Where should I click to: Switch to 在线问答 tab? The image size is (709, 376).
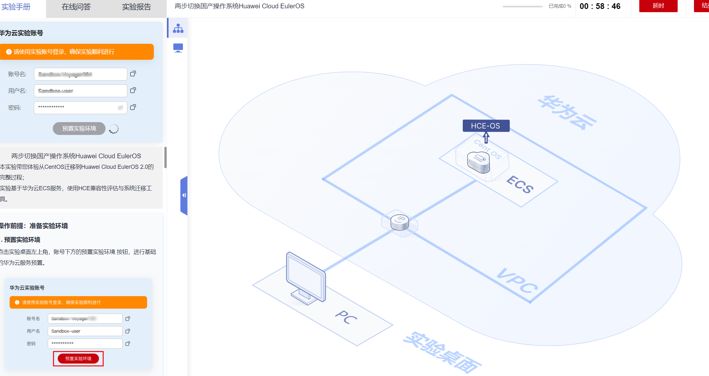coord(76,7)
